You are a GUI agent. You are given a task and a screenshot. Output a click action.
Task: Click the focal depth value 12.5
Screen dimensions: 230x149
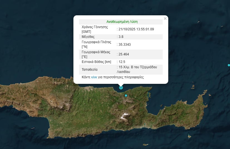[x=122, y=62]
